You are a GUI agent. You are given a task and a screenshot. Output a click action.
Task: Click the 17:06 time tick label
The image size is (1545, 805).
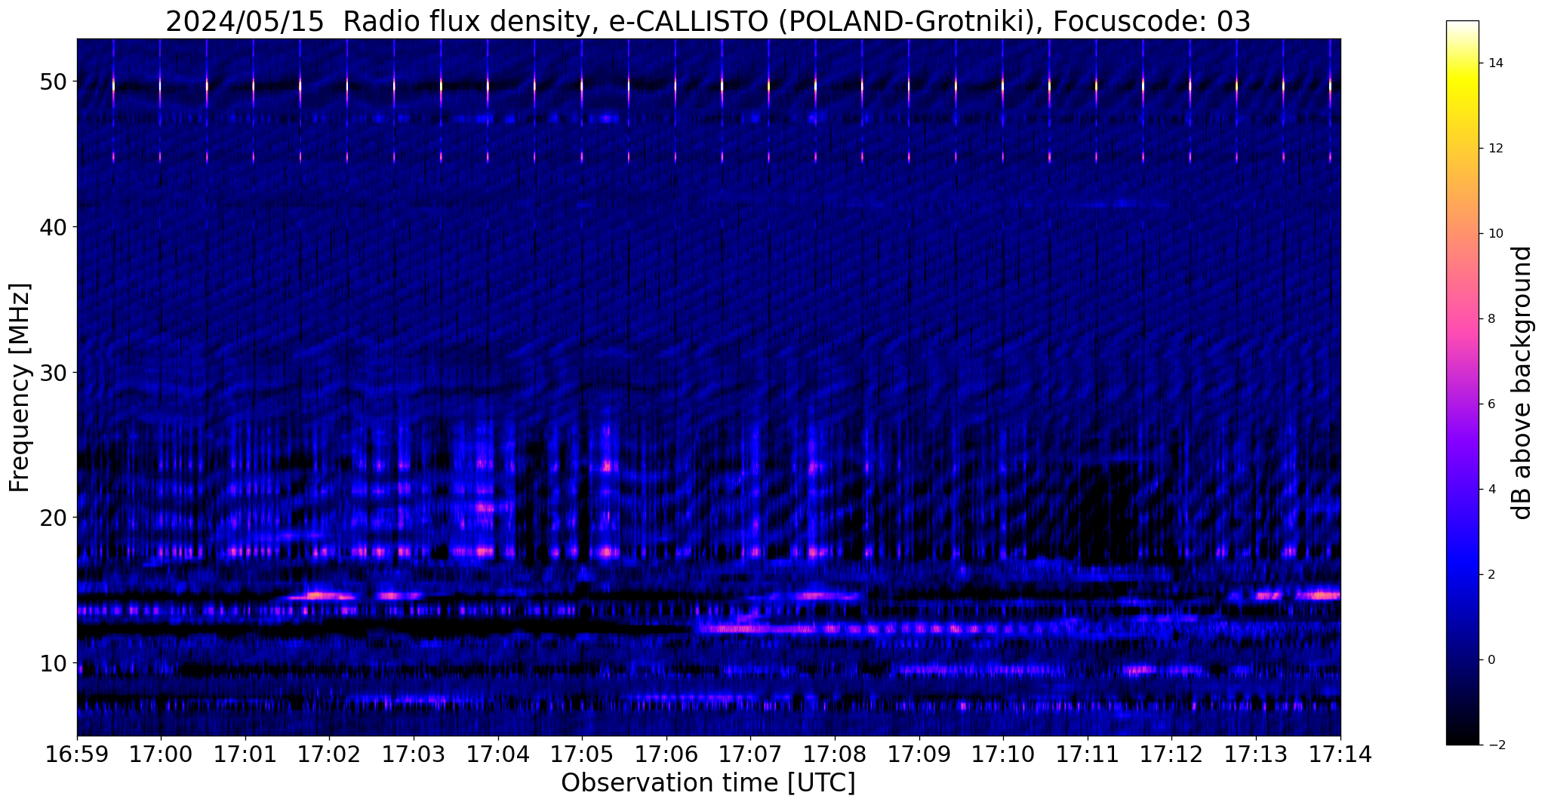[666, 754]
